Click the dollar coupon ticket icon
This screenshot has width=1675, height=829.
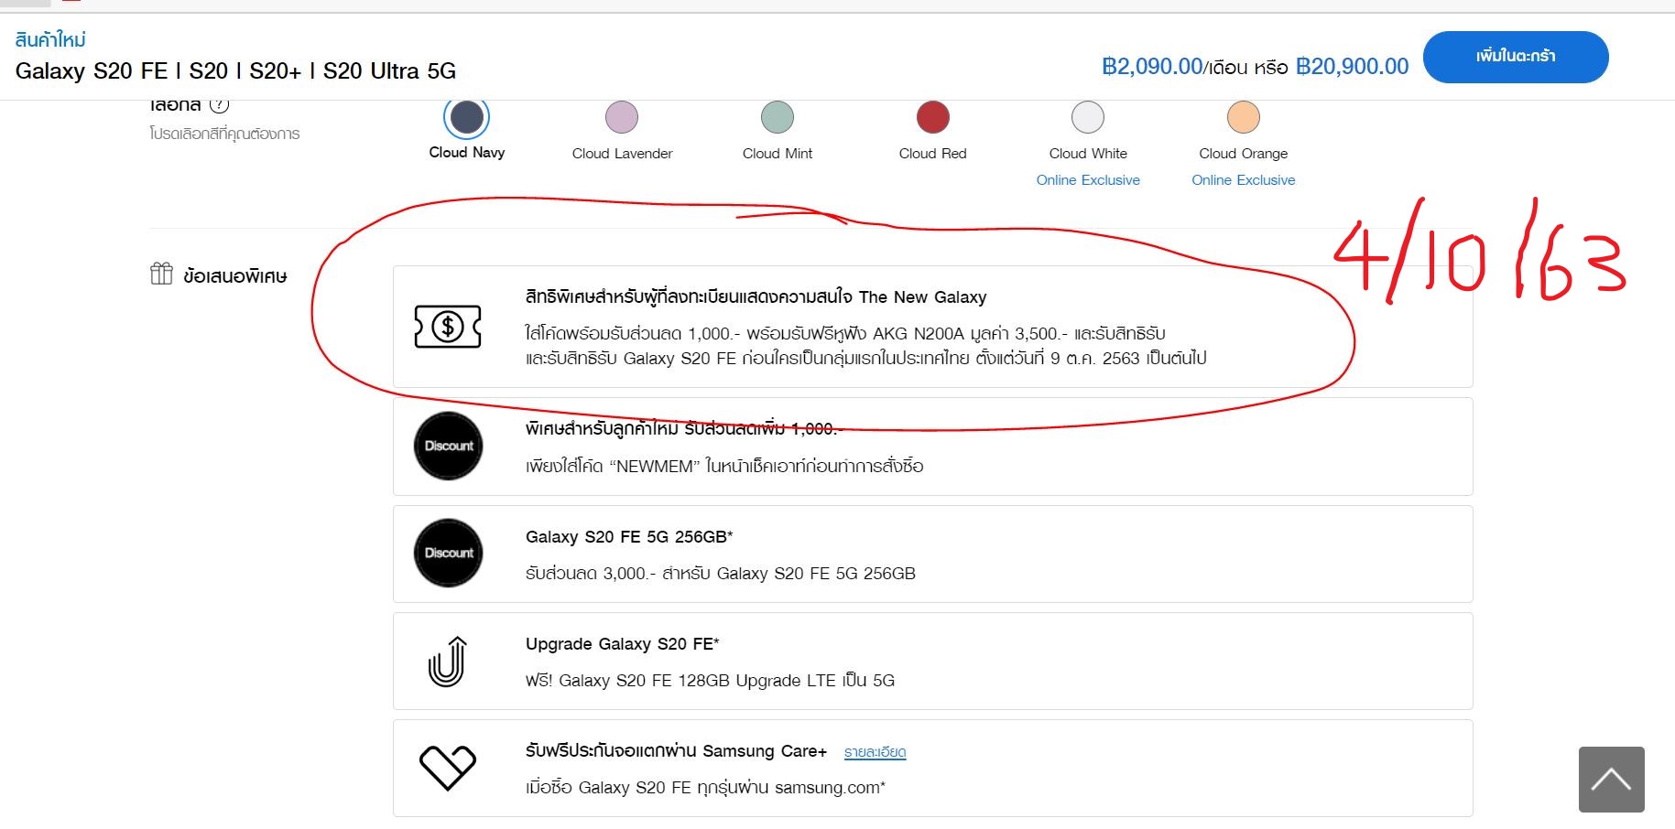[448, 327]
